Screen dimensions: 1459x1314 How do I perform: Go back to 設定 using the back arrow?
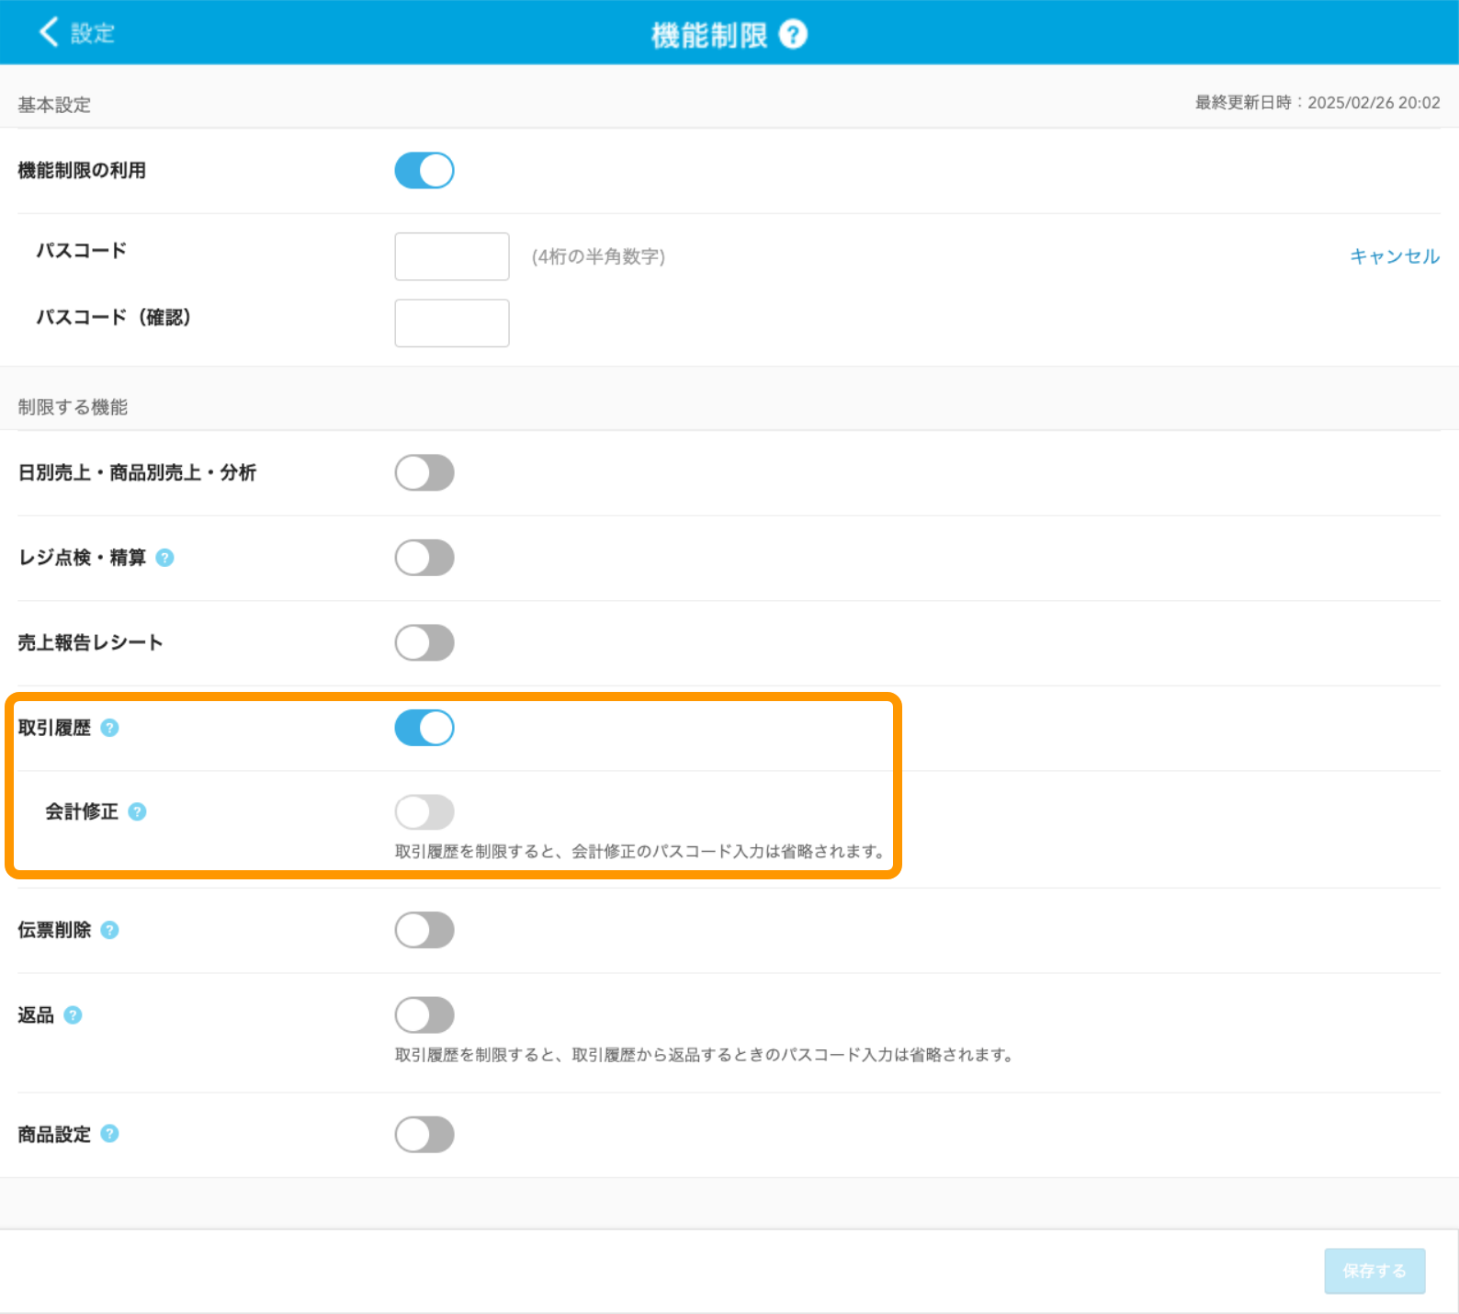point(49,32)
